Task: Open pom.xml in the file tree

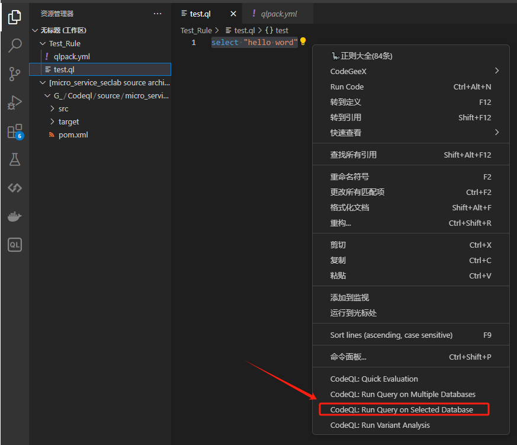Action: tap(100, 135)
